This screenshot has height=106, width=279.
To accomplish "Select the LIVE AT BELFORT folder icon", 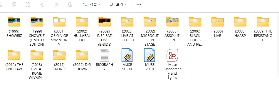I will (127, 22).
